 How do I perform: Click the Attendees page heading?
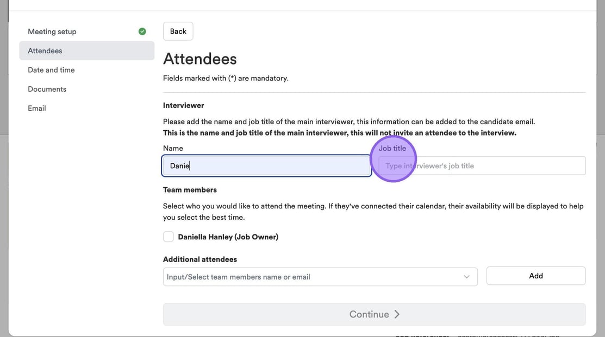[x=200, y=59]
